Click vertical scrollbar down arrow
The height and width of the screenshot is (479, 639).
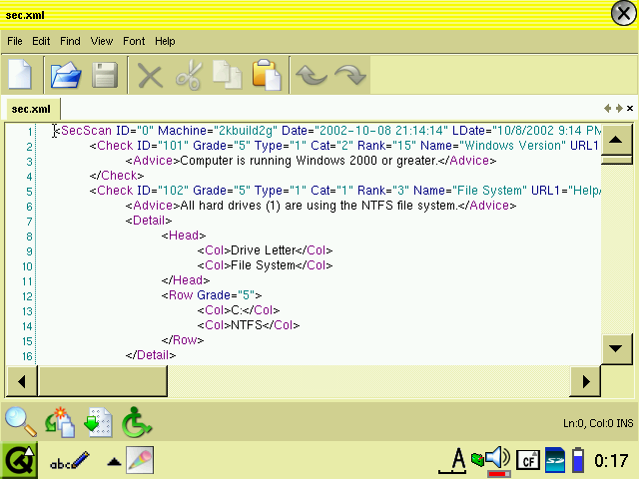(x=616, y=348)
